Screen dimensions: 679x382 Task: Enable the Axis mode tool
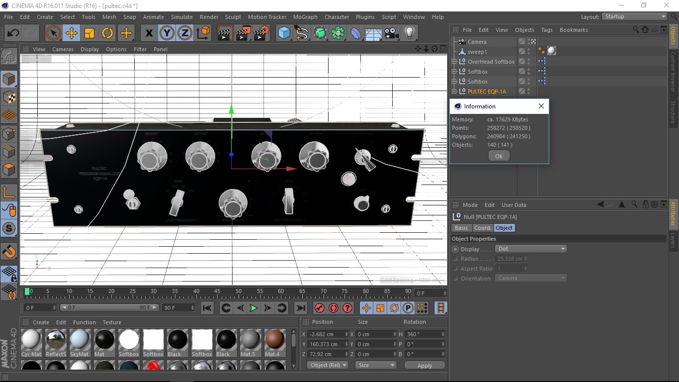[x=9, y=192]
